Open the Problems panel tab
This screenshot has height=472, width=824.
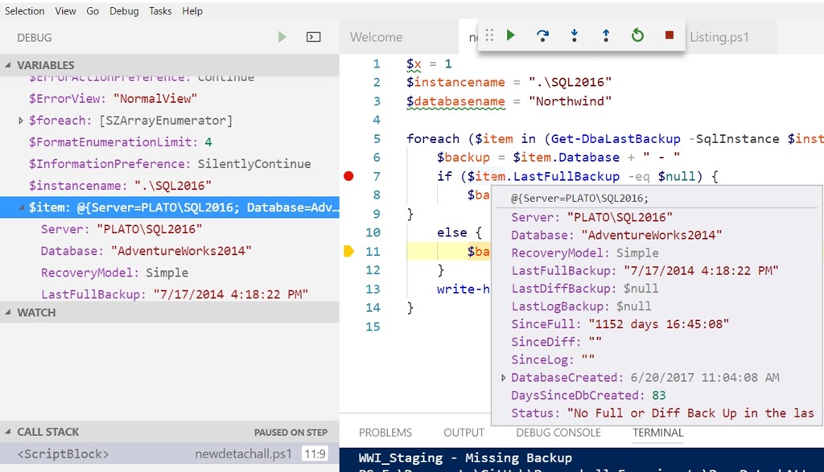click(385, 433)
